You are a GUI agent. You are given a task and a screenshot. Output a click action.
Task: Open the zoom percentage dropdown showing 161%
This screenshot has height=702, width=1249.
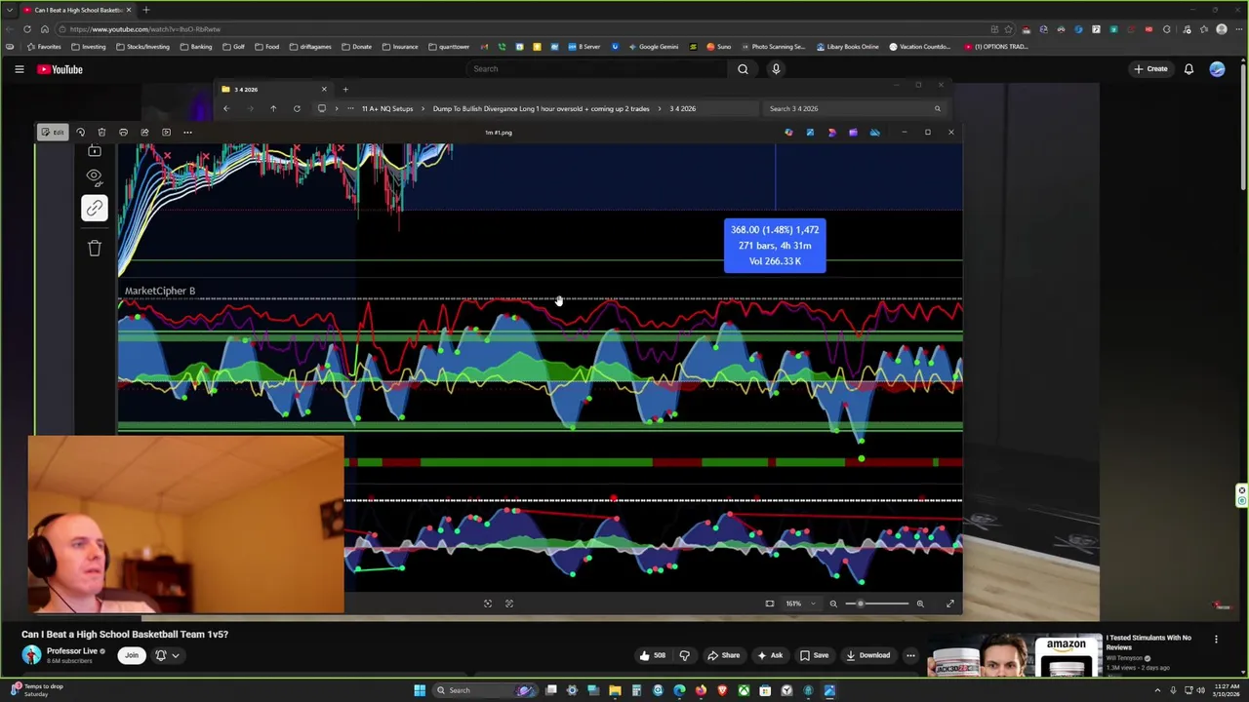[x=800, y=604]
